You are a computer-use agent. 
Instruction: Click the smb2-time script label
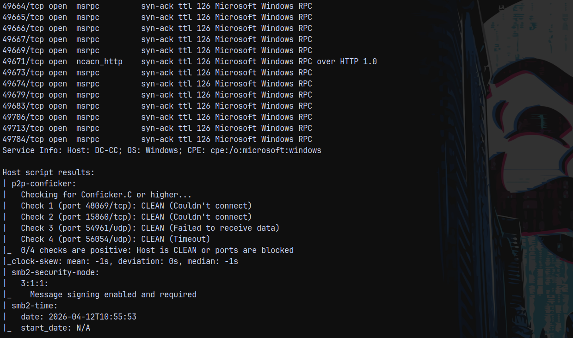[x=35, y=306]
